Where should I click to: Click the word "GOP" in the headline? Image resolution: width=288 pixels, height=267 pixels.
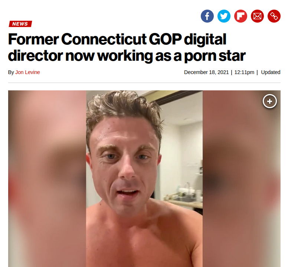click(165, 39)
